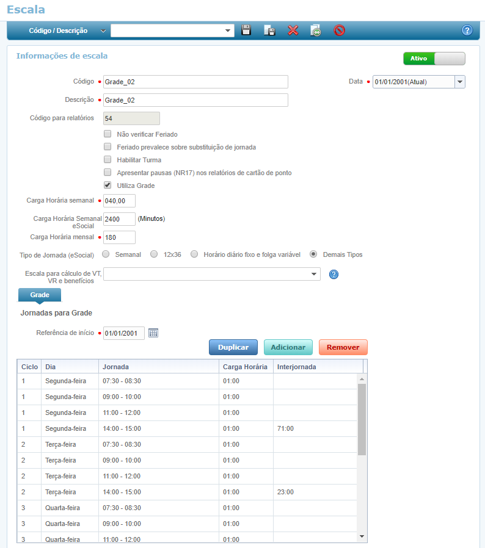Click the save floppy disk icon
The image size is (485, 548).
(246, 31)
